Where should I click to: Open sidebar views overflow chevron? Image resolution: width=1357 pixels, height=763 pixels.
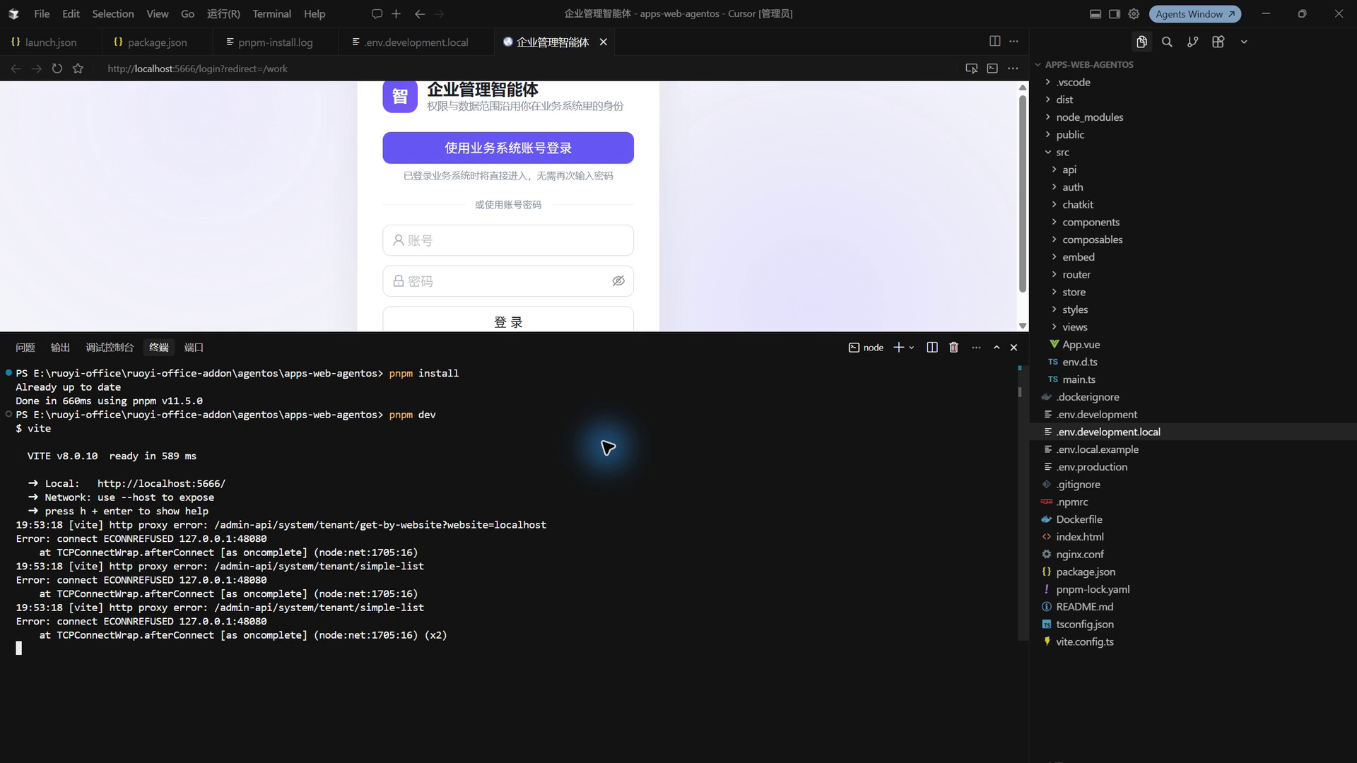1244,42
